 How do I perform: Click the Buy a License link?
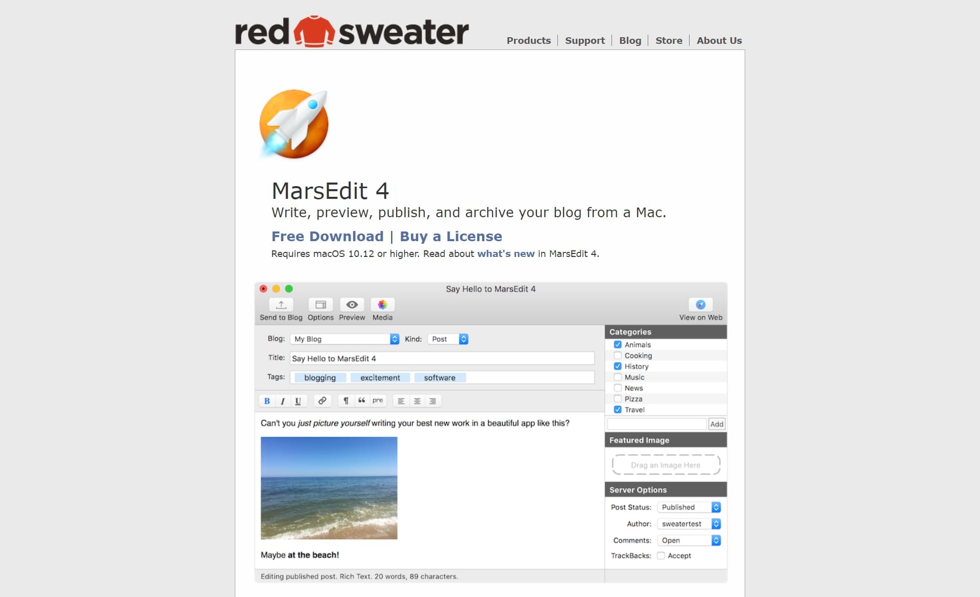(450, 236)
